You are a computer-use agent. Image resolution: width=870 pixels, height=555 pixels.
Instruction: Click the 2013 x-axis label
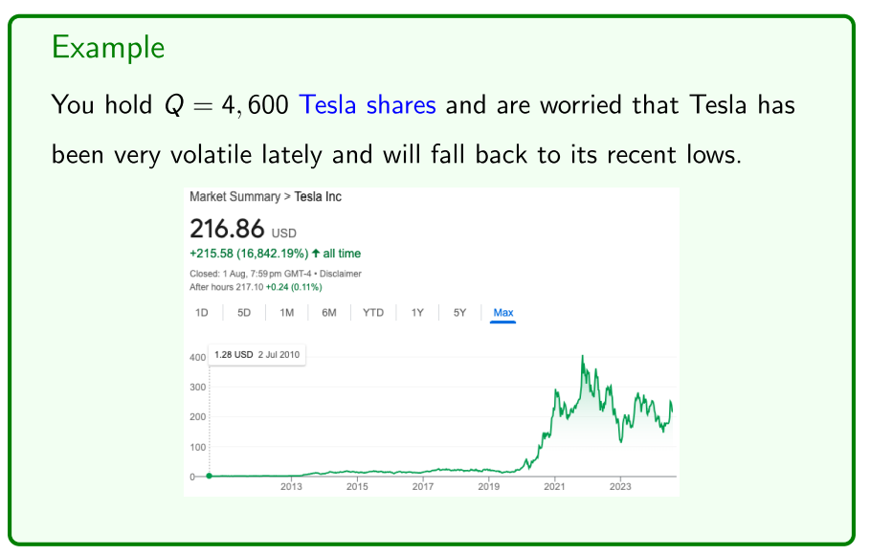(292, 487)
